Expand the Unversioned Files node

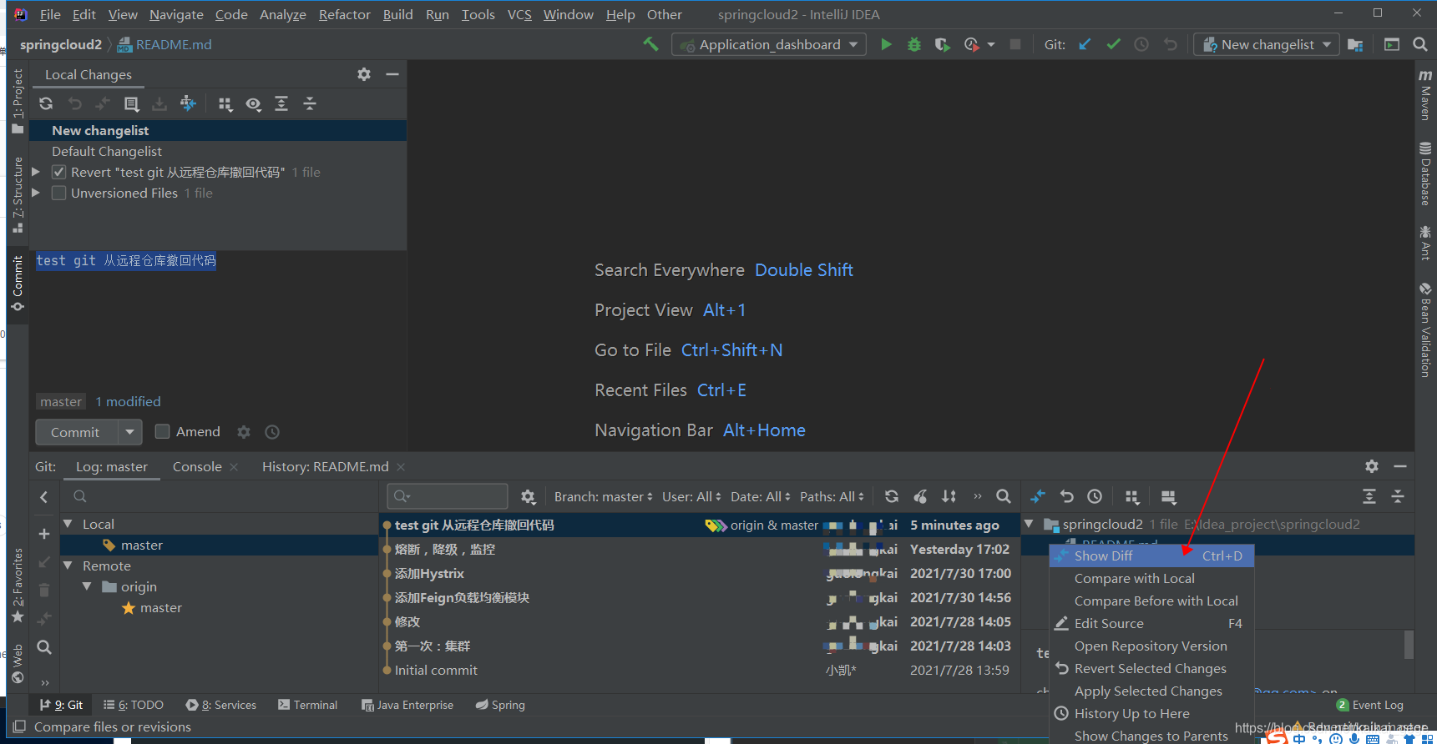36,193
